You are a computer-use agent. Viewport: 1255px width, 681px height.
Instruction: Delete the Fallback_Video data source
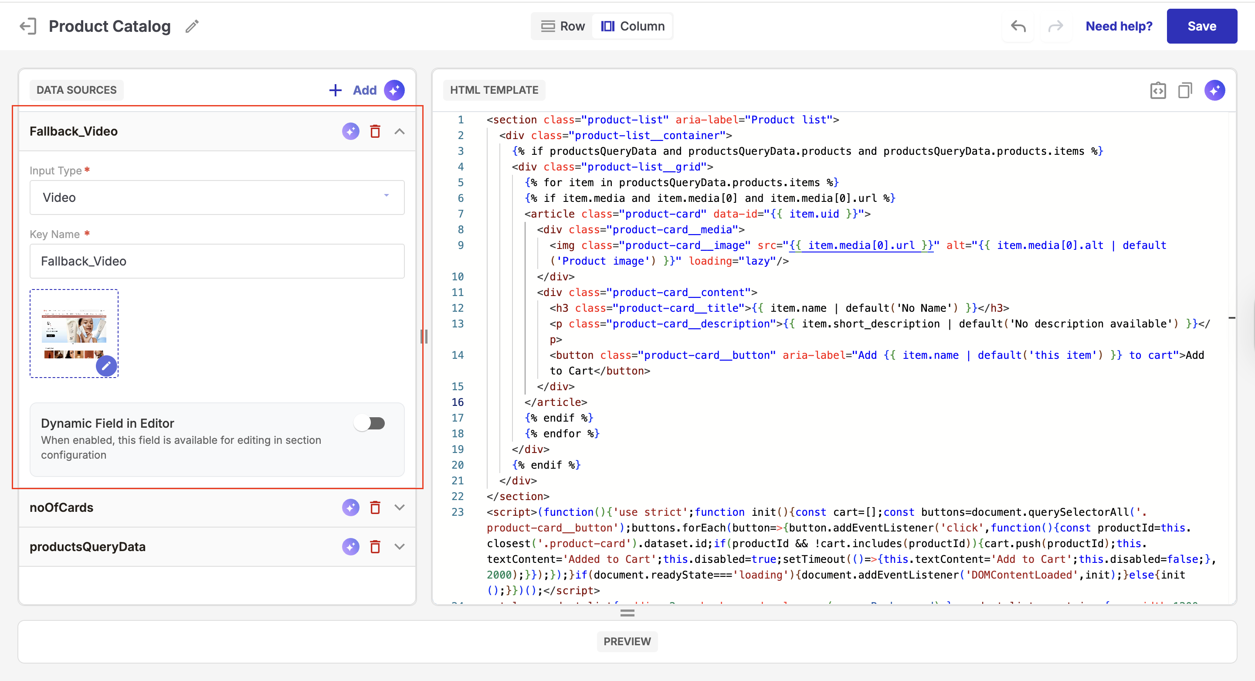[375, 132]
